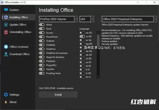
Task: Click the Installing Office sidebar icon
Action: pyautogui.click(x=6, y=17)
